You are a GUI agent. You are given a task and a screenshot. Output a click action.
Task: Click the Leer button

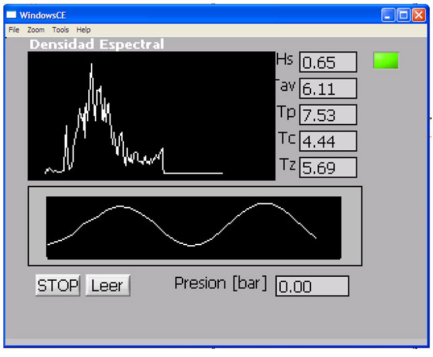108,286
